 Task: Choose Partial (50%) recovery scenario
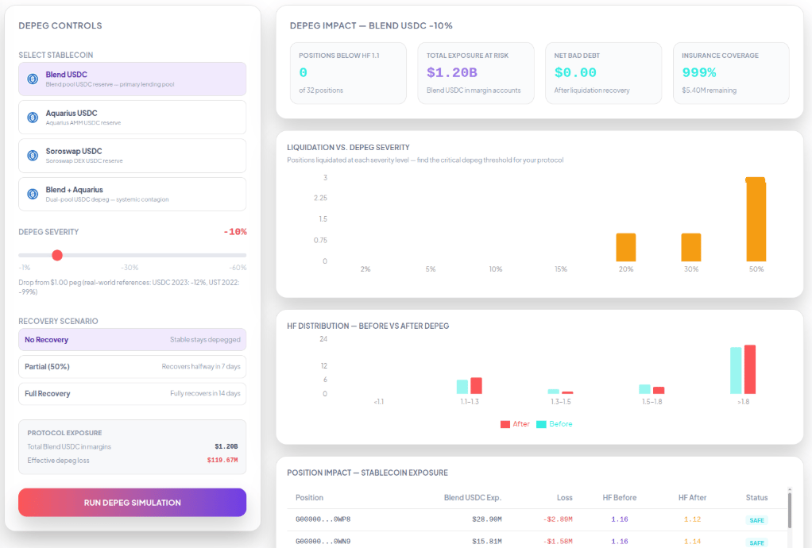click(132, 366)
